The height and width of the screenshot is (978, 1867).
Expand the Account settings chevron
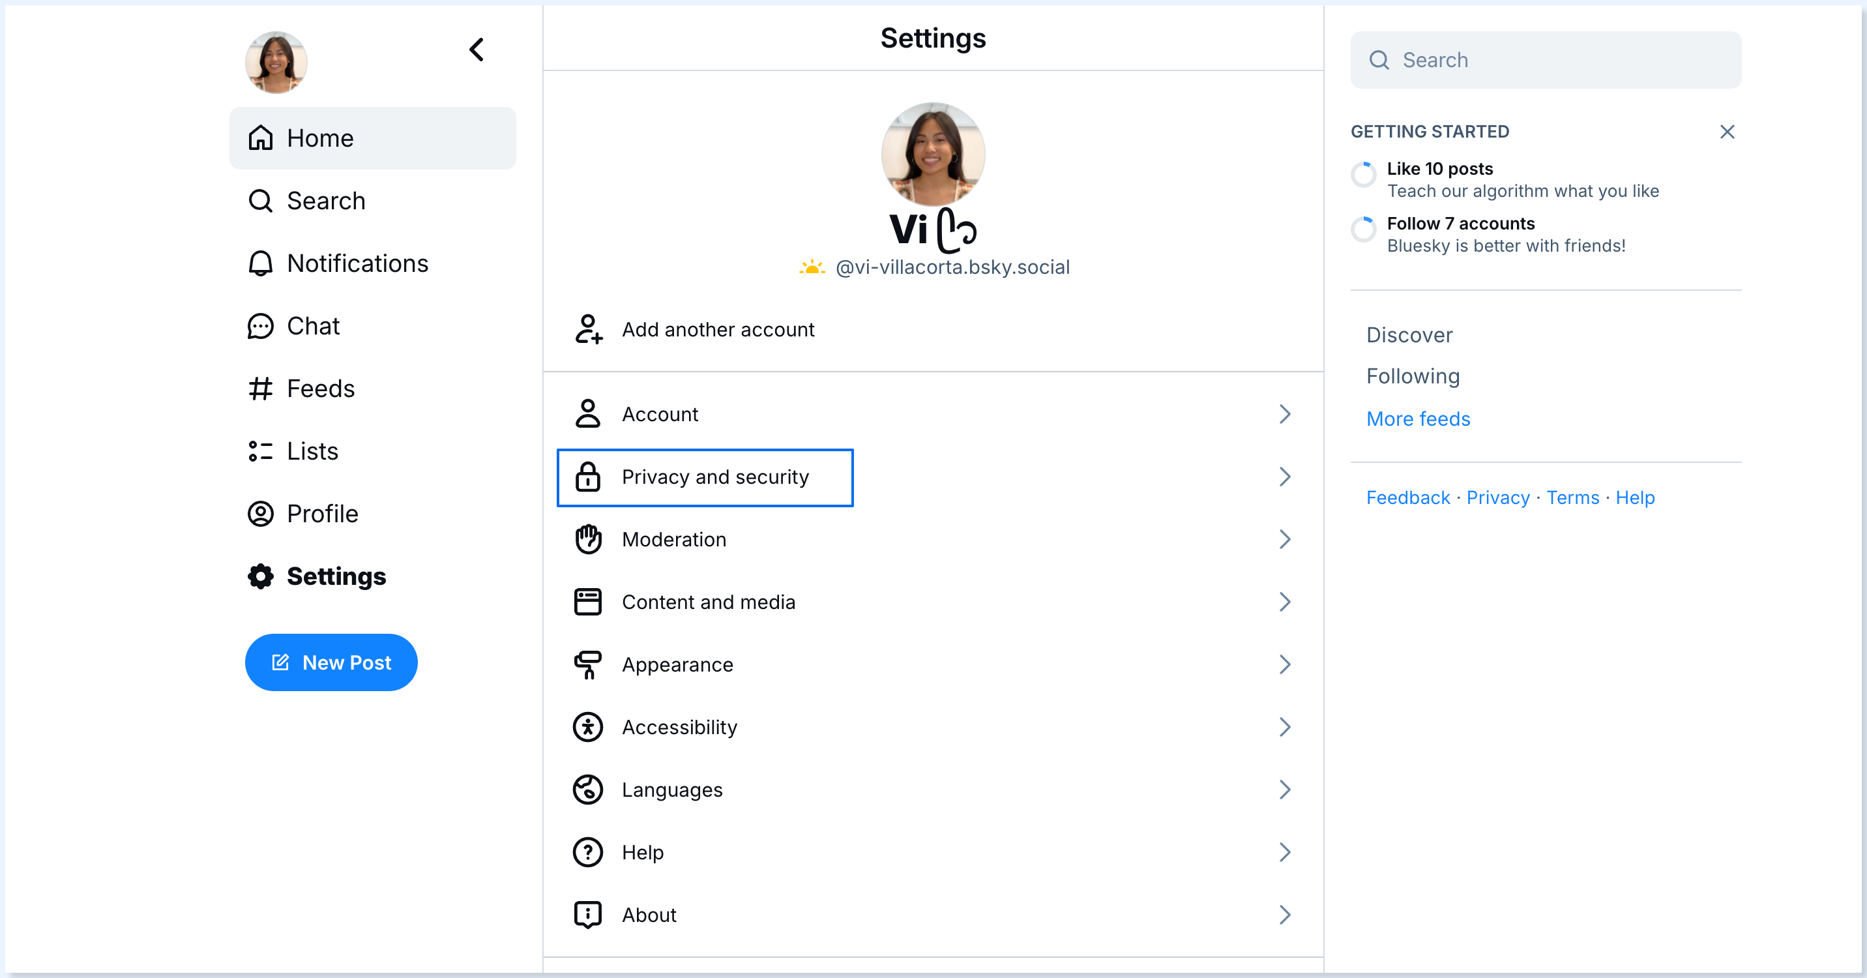point(1284,414)
